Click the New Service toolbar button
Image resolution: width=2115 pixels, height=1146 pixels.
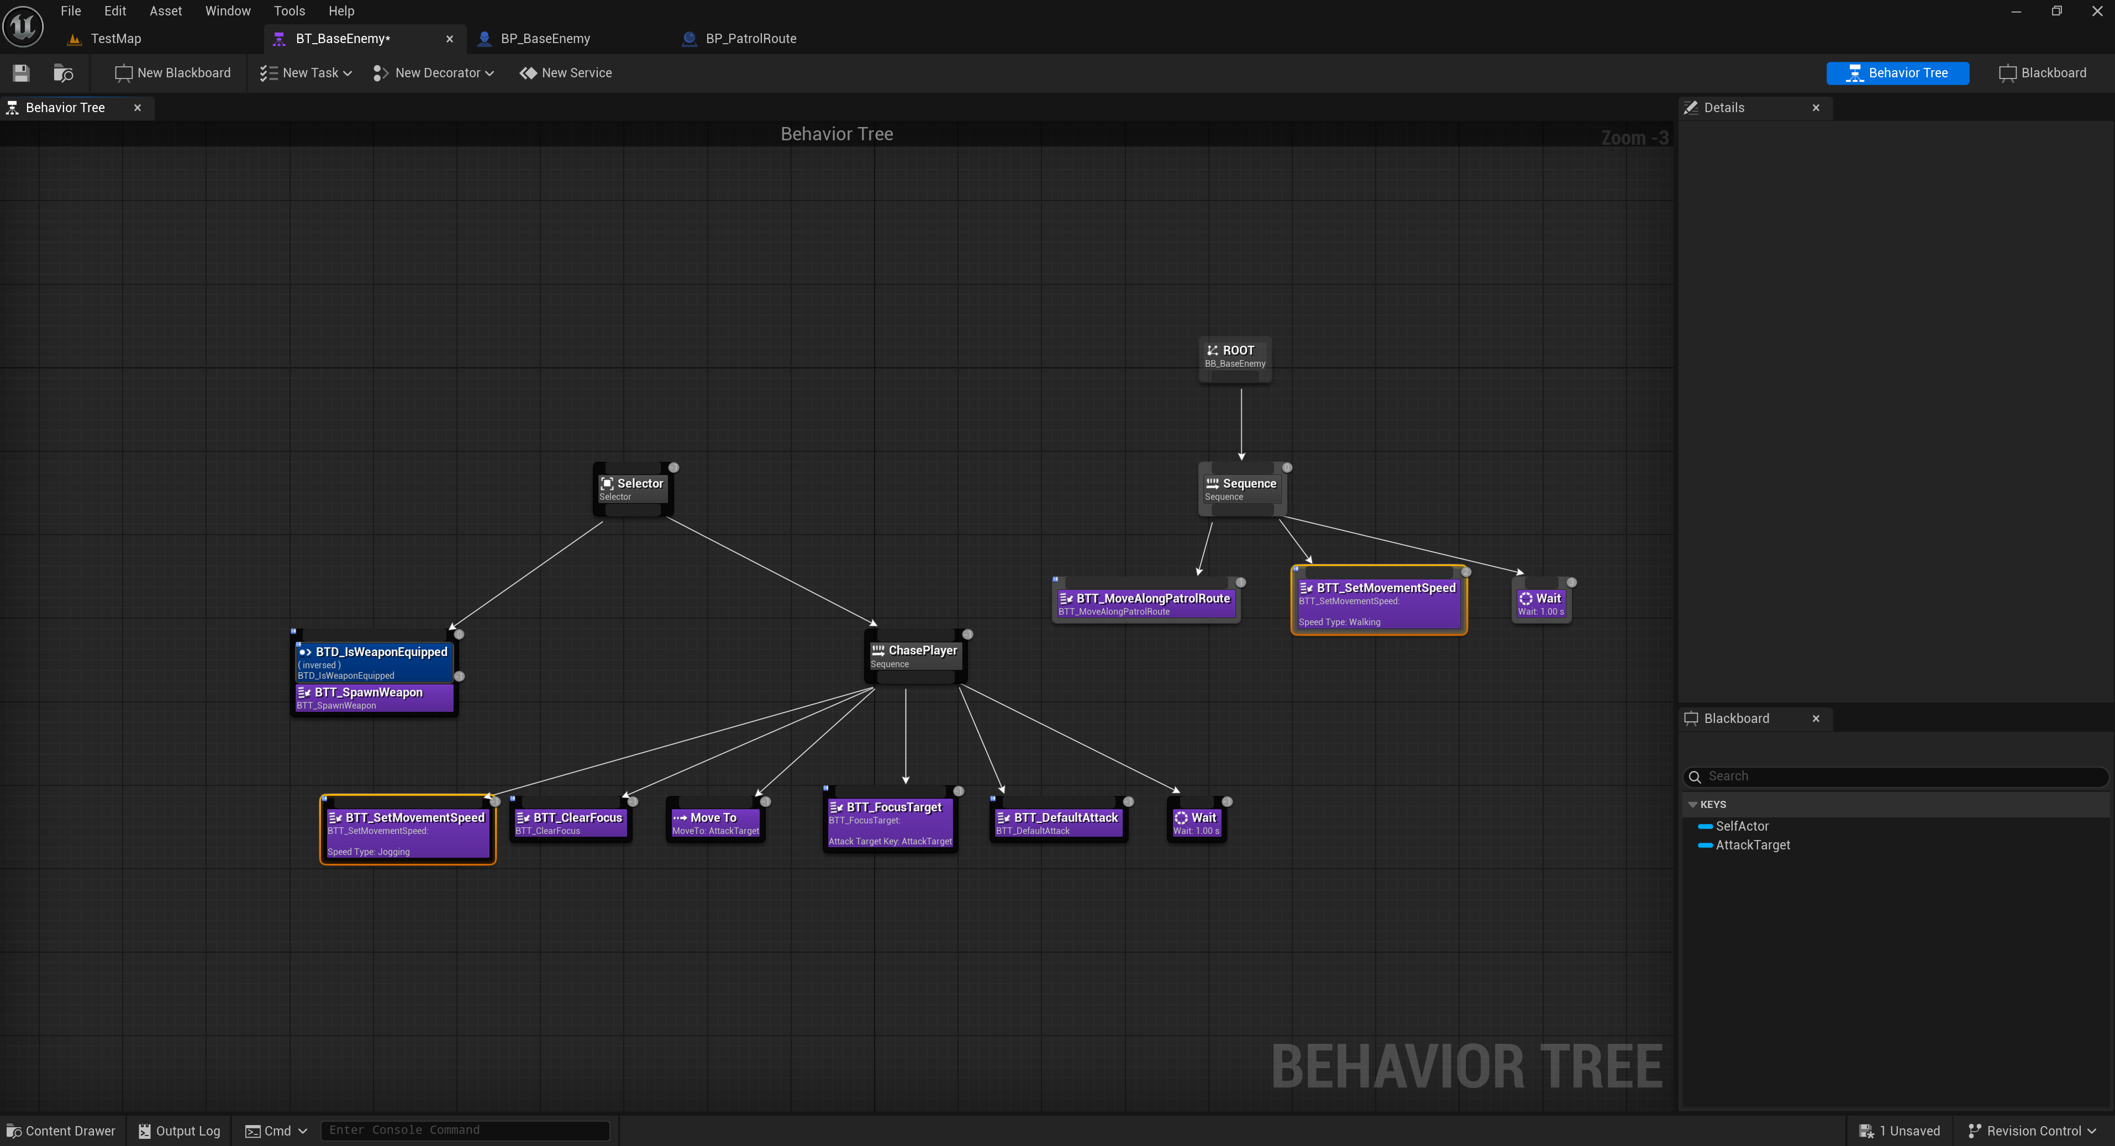tap(566, 73)
